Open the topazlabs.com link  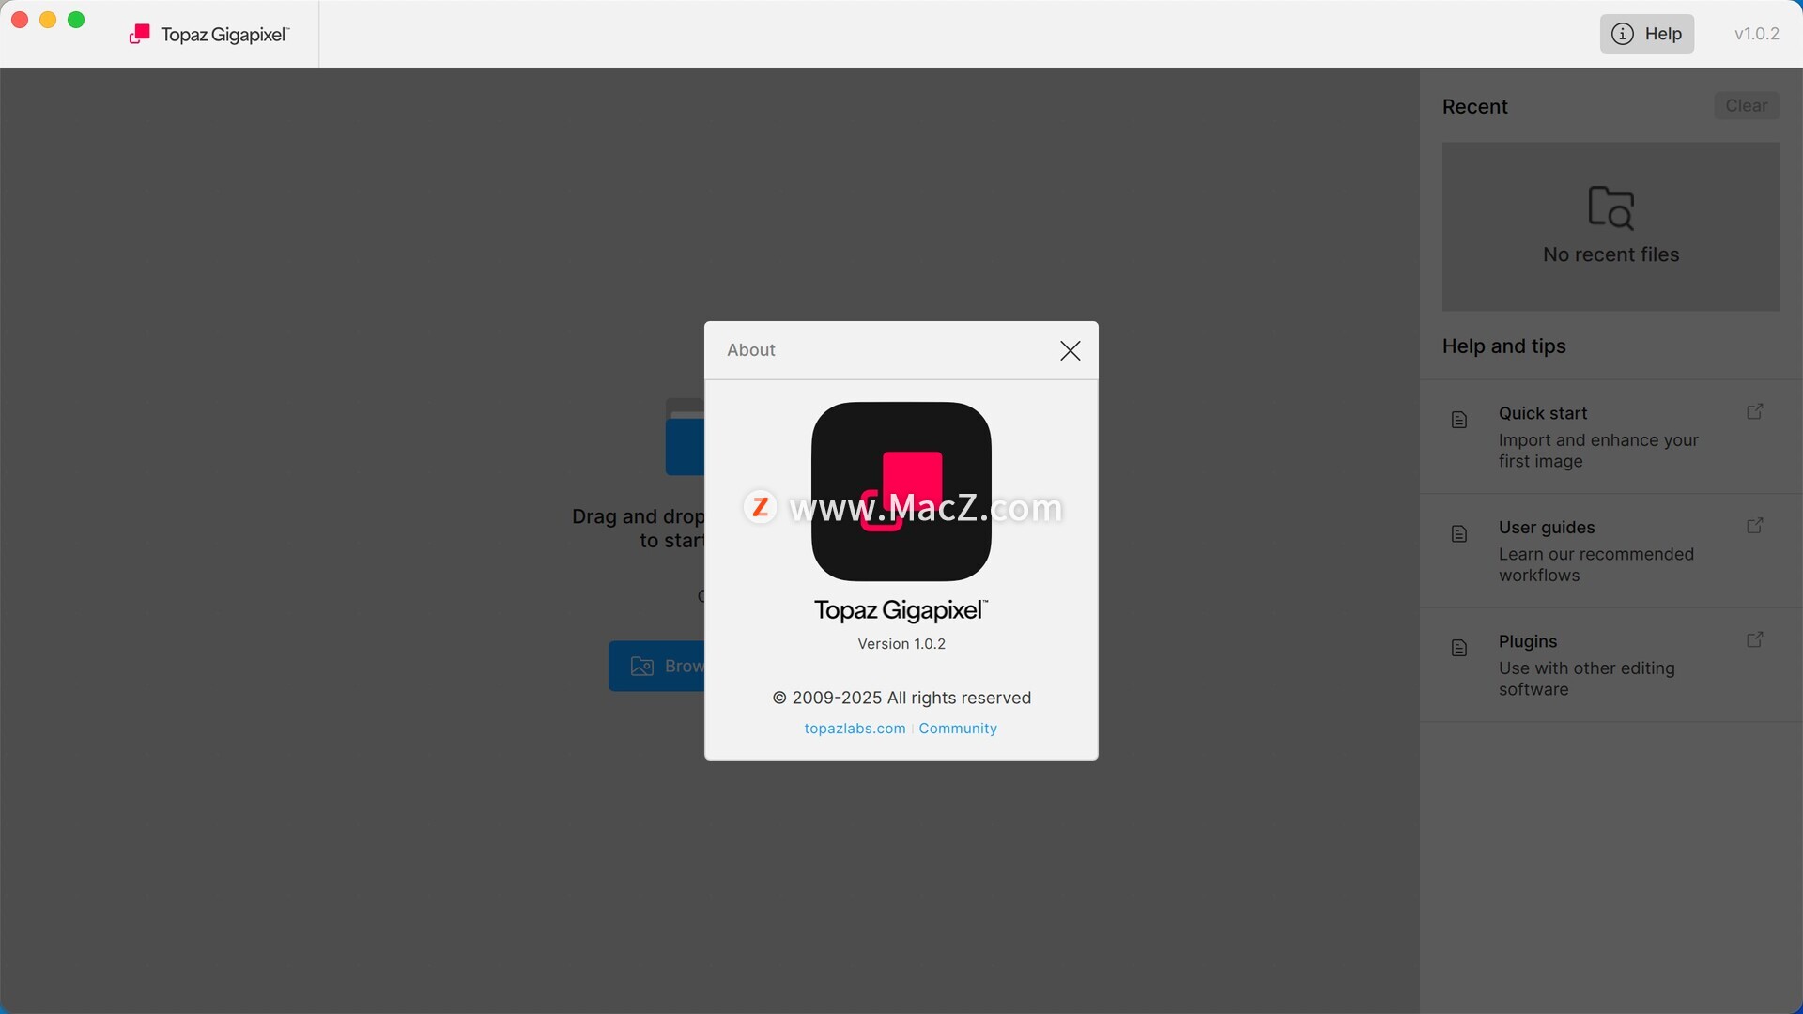[855, 729]
